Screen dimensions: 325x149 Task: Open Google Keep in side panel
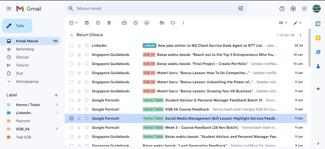(318, 38)
